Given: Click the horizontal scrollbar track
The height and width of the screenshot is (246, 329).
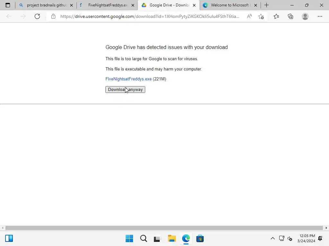Looking at the screenshot, I should pyautogui.click(x=164, y=228).
